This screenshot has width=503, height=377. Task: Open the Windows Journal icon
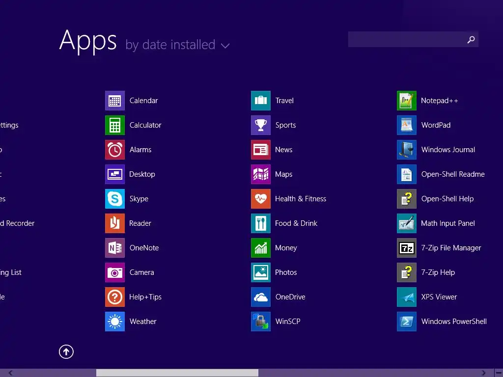[x=407, y=150]
